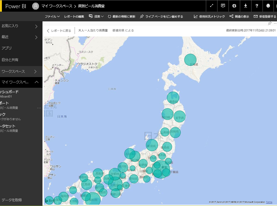The height and width of the screenshot is (206, 277).
Task: Open the 探索 dropdown menu
Action: tap(96, 16)
